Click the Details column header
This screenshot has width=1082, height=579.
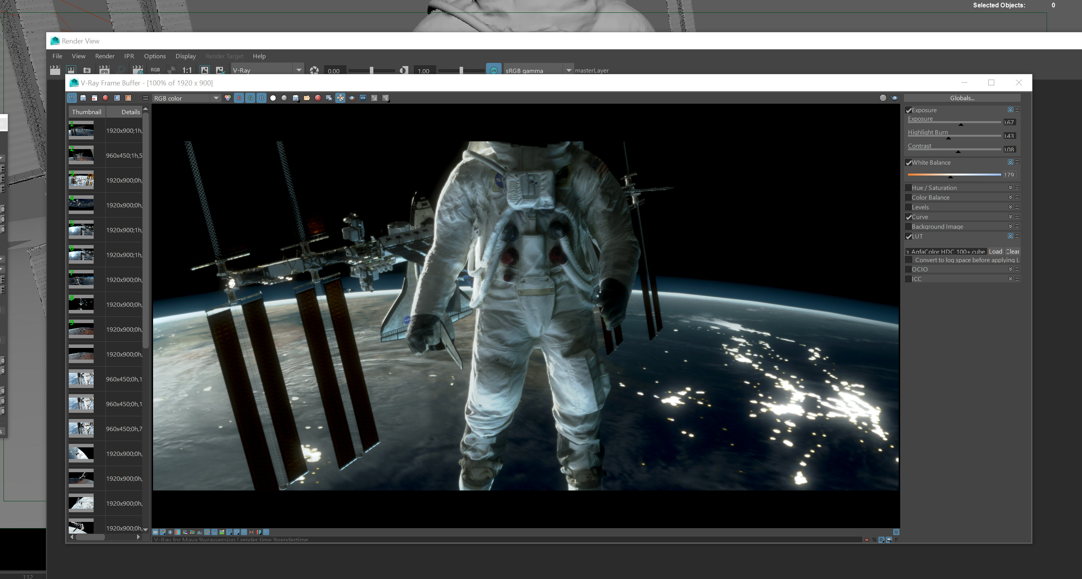point(124,112)
